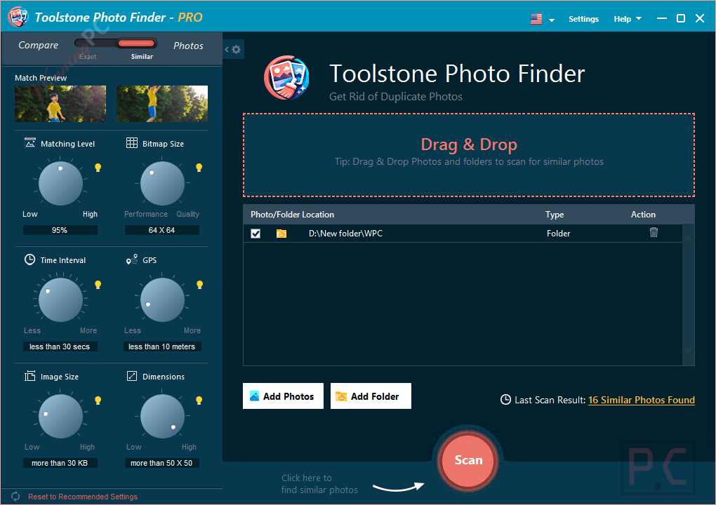
Task: Adjust the Bitmap Size knob
Action: [x=162, y=183]
